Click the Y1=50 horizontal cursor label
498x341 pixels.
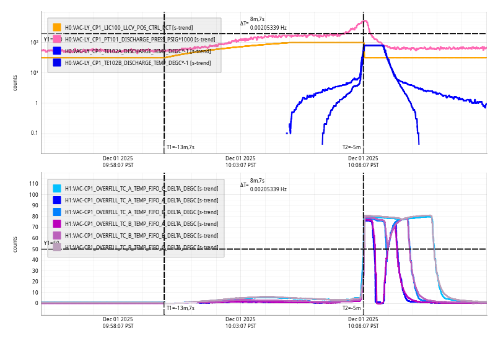click(51, 243)
